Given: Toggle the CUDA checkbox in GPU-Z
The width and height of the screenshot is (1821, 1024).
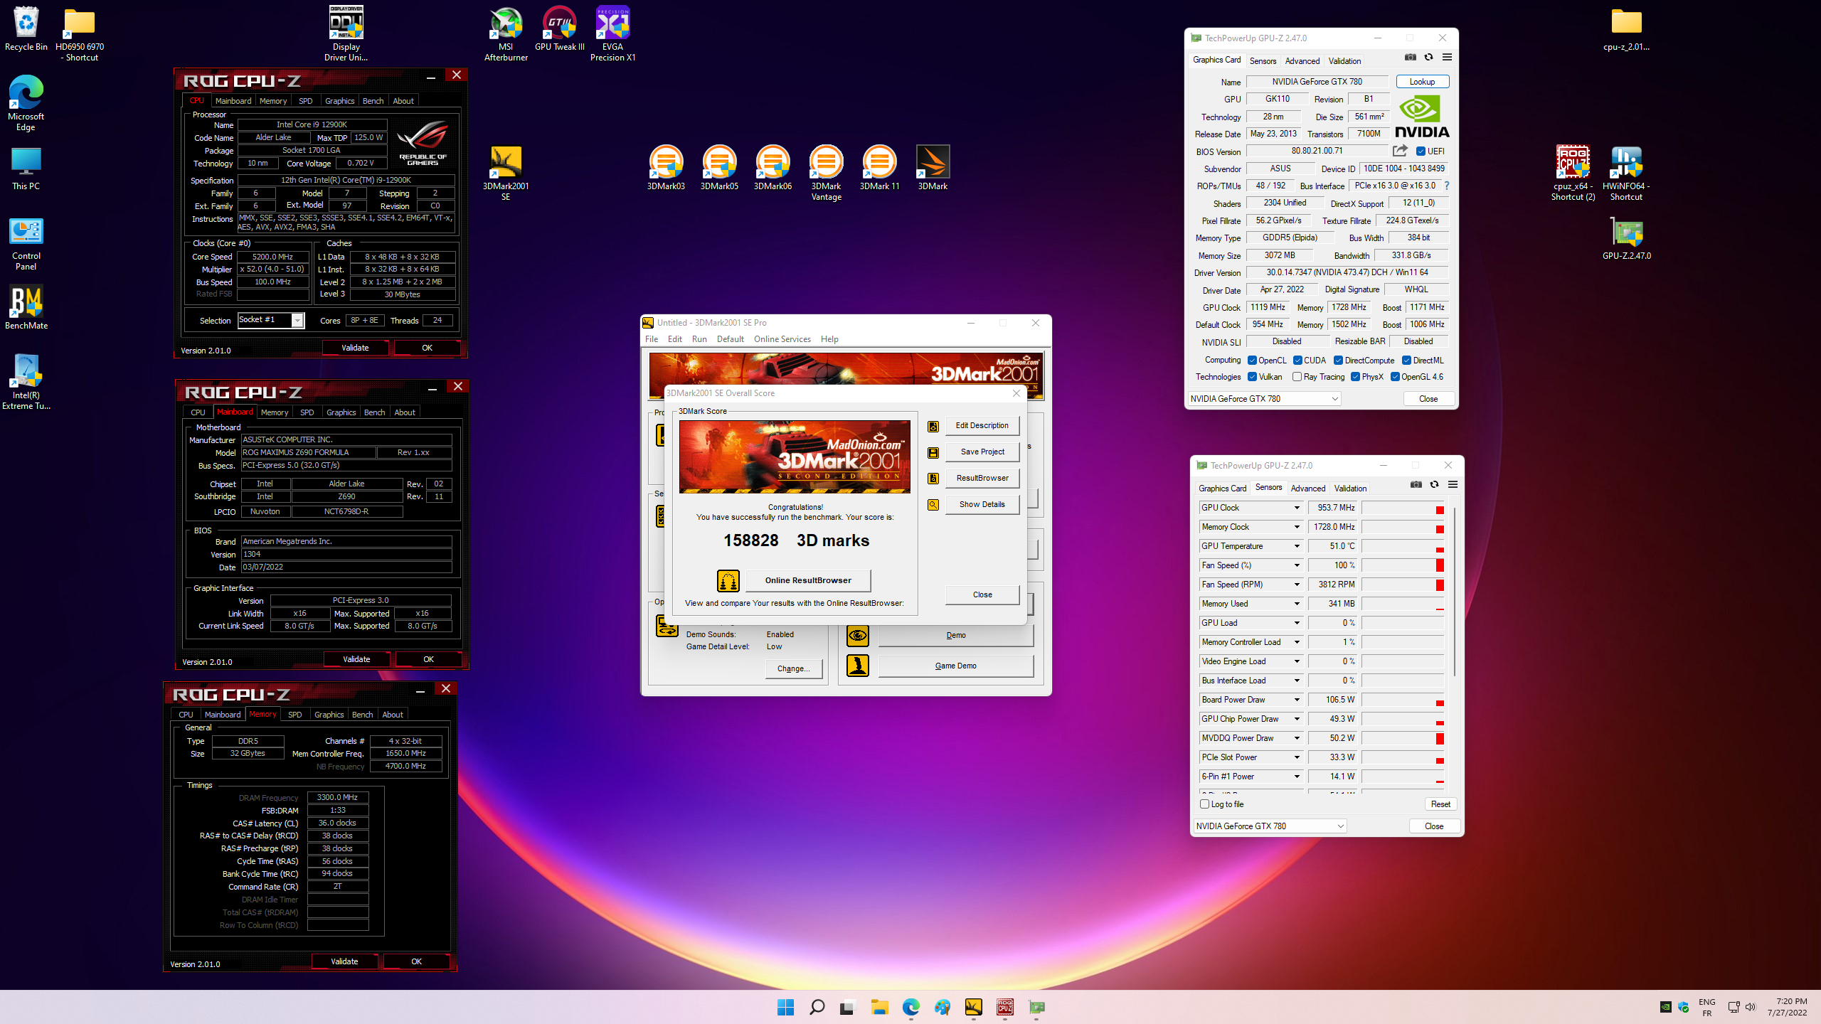Looking at the screenshot, I should click(x=1297, y=361).
